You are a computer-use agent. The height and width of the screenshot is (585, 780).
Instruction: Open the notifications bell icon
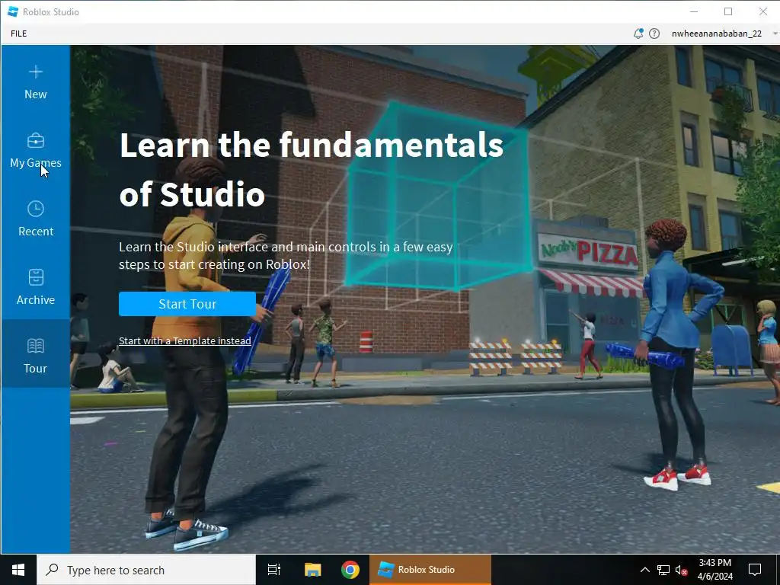point(638,34)
